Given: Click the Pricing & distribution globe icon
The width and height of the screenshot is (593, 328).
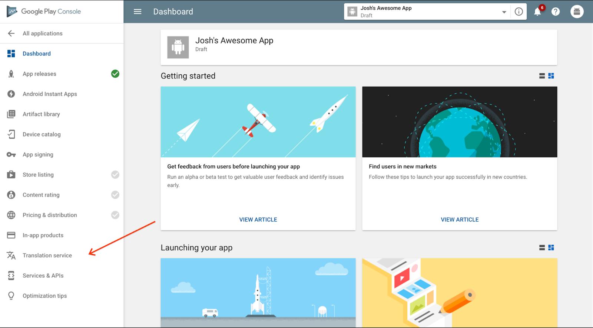Looking at the screenshot, I should (x=11, y=215).
